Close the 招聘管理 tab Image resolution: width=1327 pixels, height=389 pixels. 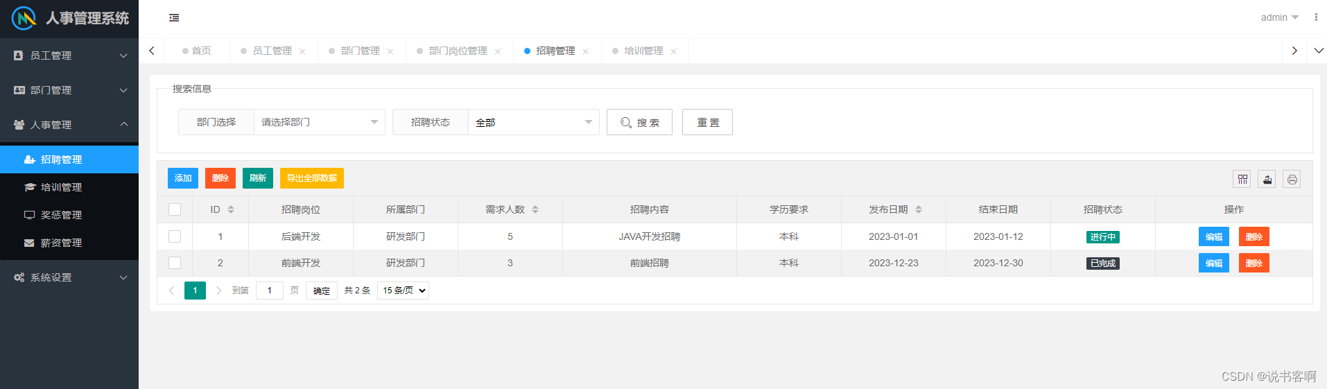pos(586,51)
